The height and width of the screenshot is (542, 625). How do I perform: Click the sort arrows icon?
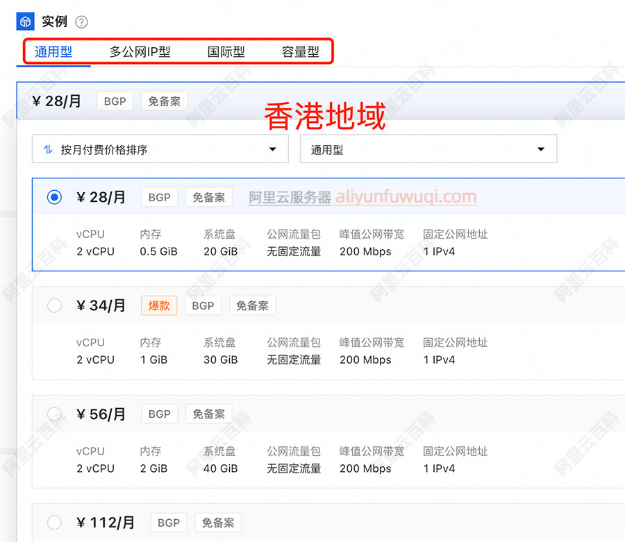coord(48,149)
